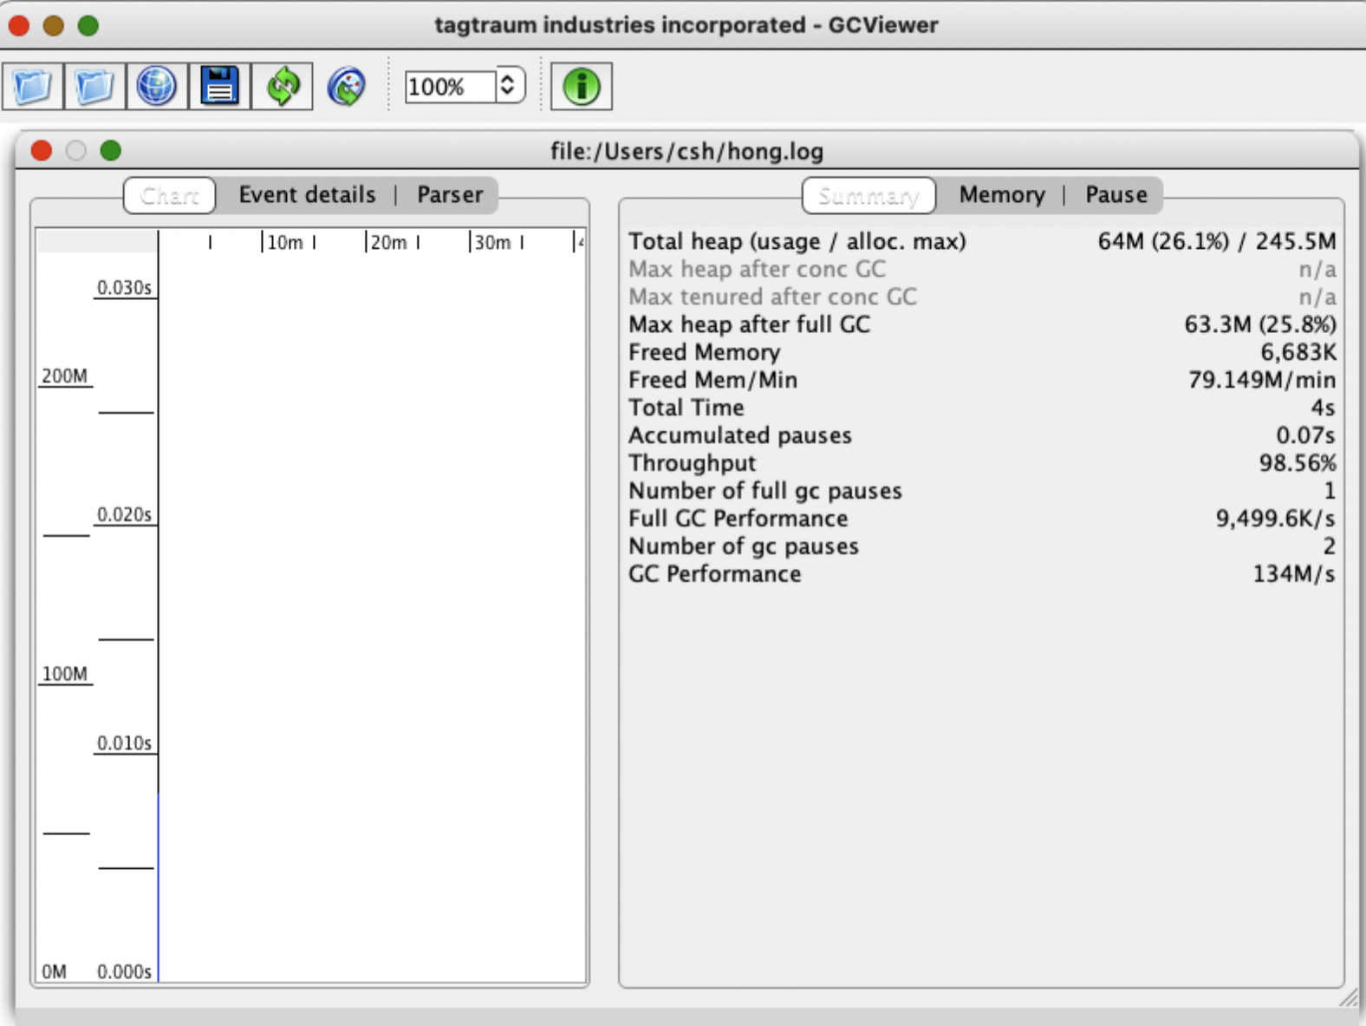Click the 'Max tenured after conc GC' label
The height and width of the screenshot is (1026, 1366).
772,297
